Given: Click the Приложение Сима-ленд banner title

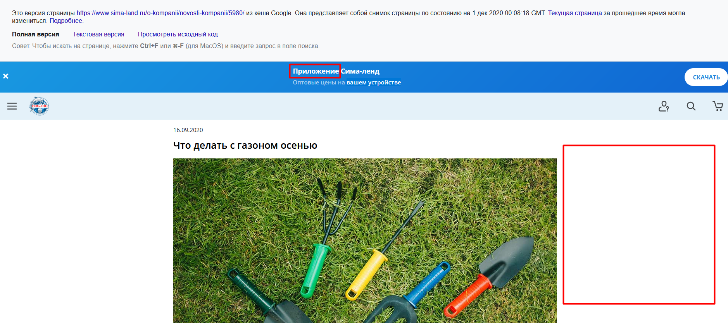Looking at the screenshot, I should (336, 71).
